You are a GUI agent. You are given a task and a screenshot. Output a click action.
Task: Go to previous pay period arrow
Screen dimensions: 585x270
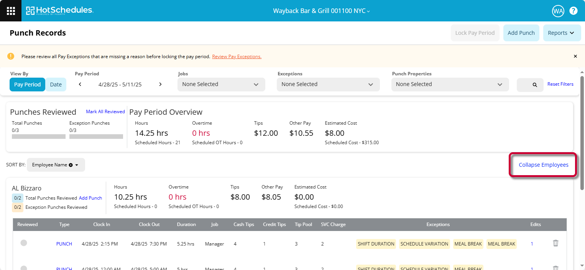tap(80, 85)
